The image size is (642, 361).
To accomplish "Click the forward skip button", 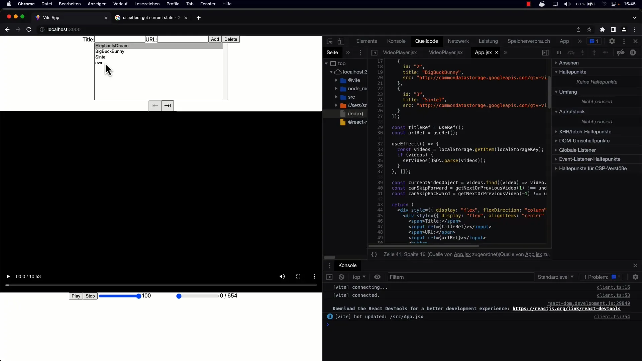I will pos(167,105).
